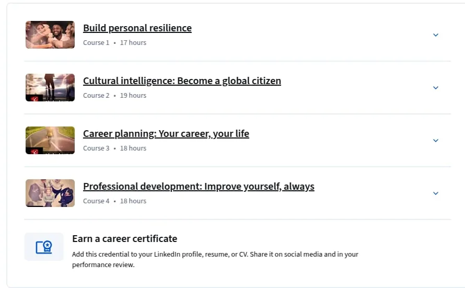
Task: Expand the Career planning course chevron
Action: 435,141
